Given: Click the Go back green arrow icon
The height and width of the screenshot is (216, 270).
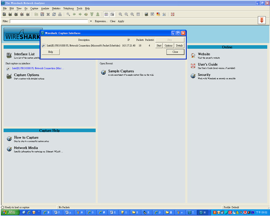Looking at the screenshot, I should point(74,14).
